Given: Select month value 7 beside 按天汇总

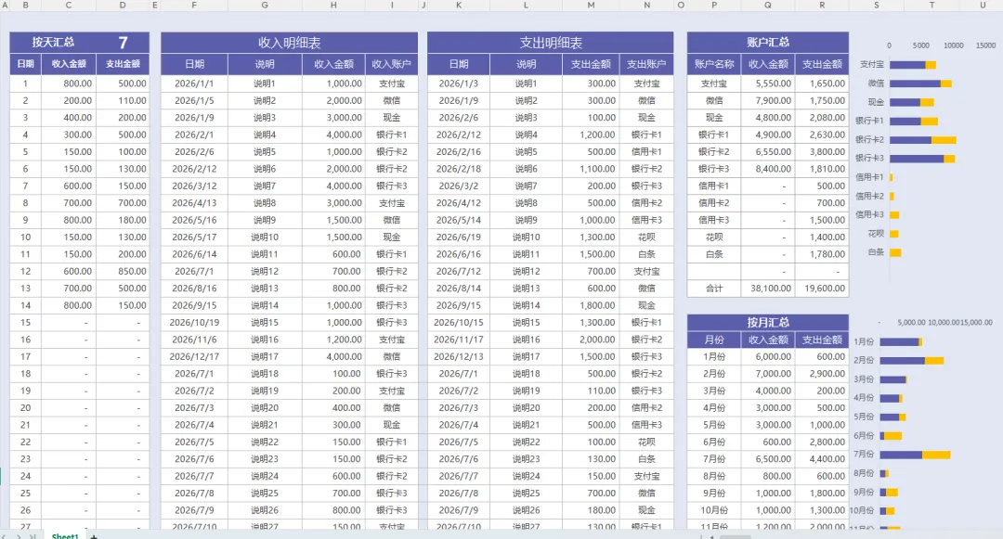Looking at the screenshot, I should pyautogui.click(x=123, y=42).
